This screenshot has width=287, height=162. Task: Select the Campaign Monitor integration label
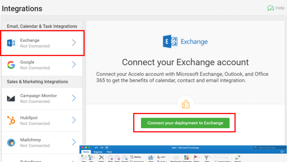tap(38, 96)
